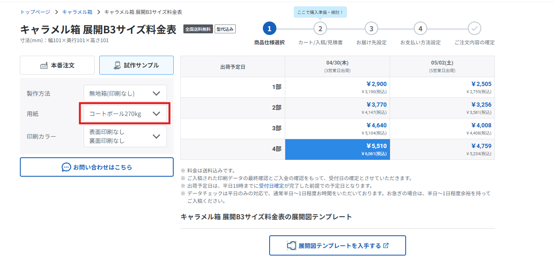
Task: Go to キャラメル箱 breadcrumb link
Action: click(x=77, y=12)
